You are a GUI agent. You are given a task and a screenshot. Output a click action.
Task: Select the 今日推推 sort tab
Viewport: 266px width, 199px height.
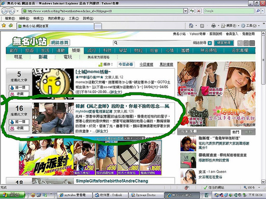(x=146, y=65)
